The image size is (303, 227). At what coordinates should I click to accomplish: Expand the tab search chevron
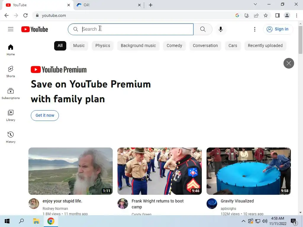tap(255, 4)
